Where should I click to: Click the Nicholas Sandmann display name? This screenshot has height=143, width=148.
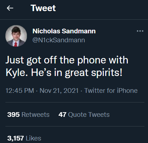click(x=64, y=31)
